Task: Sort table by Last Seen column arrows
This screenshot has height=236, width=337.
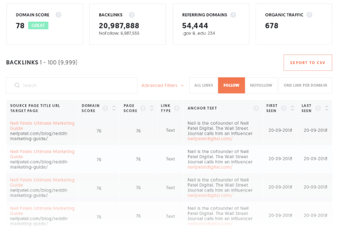Action: (326, 108)
